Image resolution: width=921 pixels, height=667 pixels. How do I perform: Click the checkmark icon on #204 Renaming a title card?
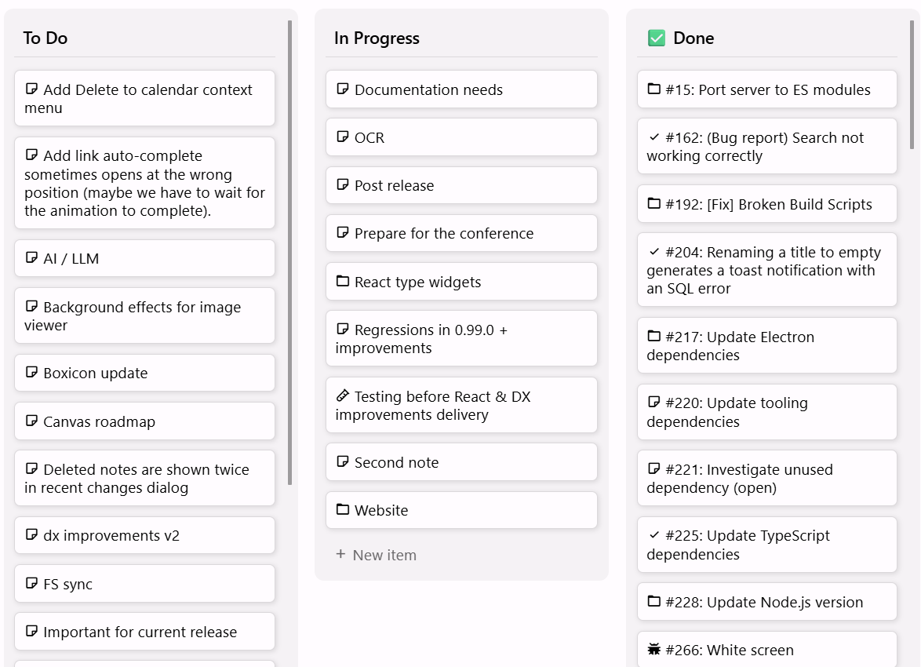pos(653,252)
